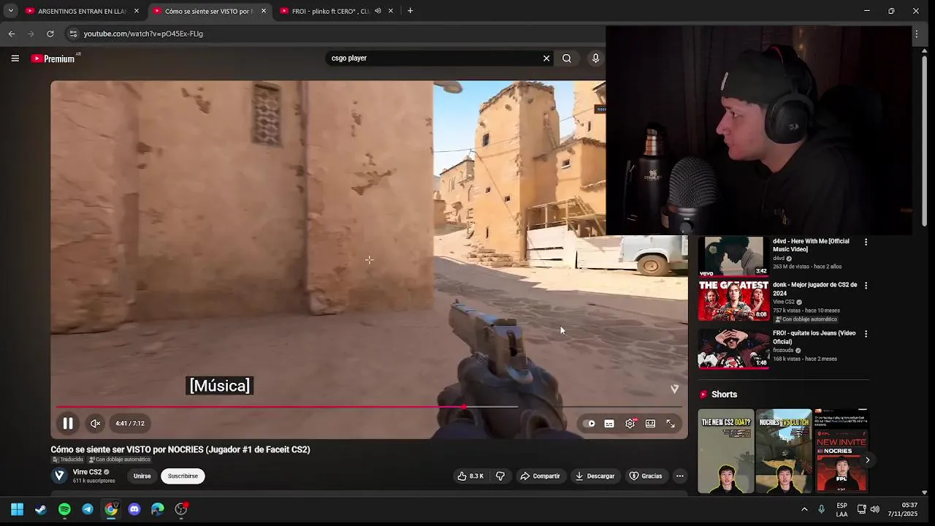Clear the search text with X
The image size is (935, 526).
click(x=546, y=58)
